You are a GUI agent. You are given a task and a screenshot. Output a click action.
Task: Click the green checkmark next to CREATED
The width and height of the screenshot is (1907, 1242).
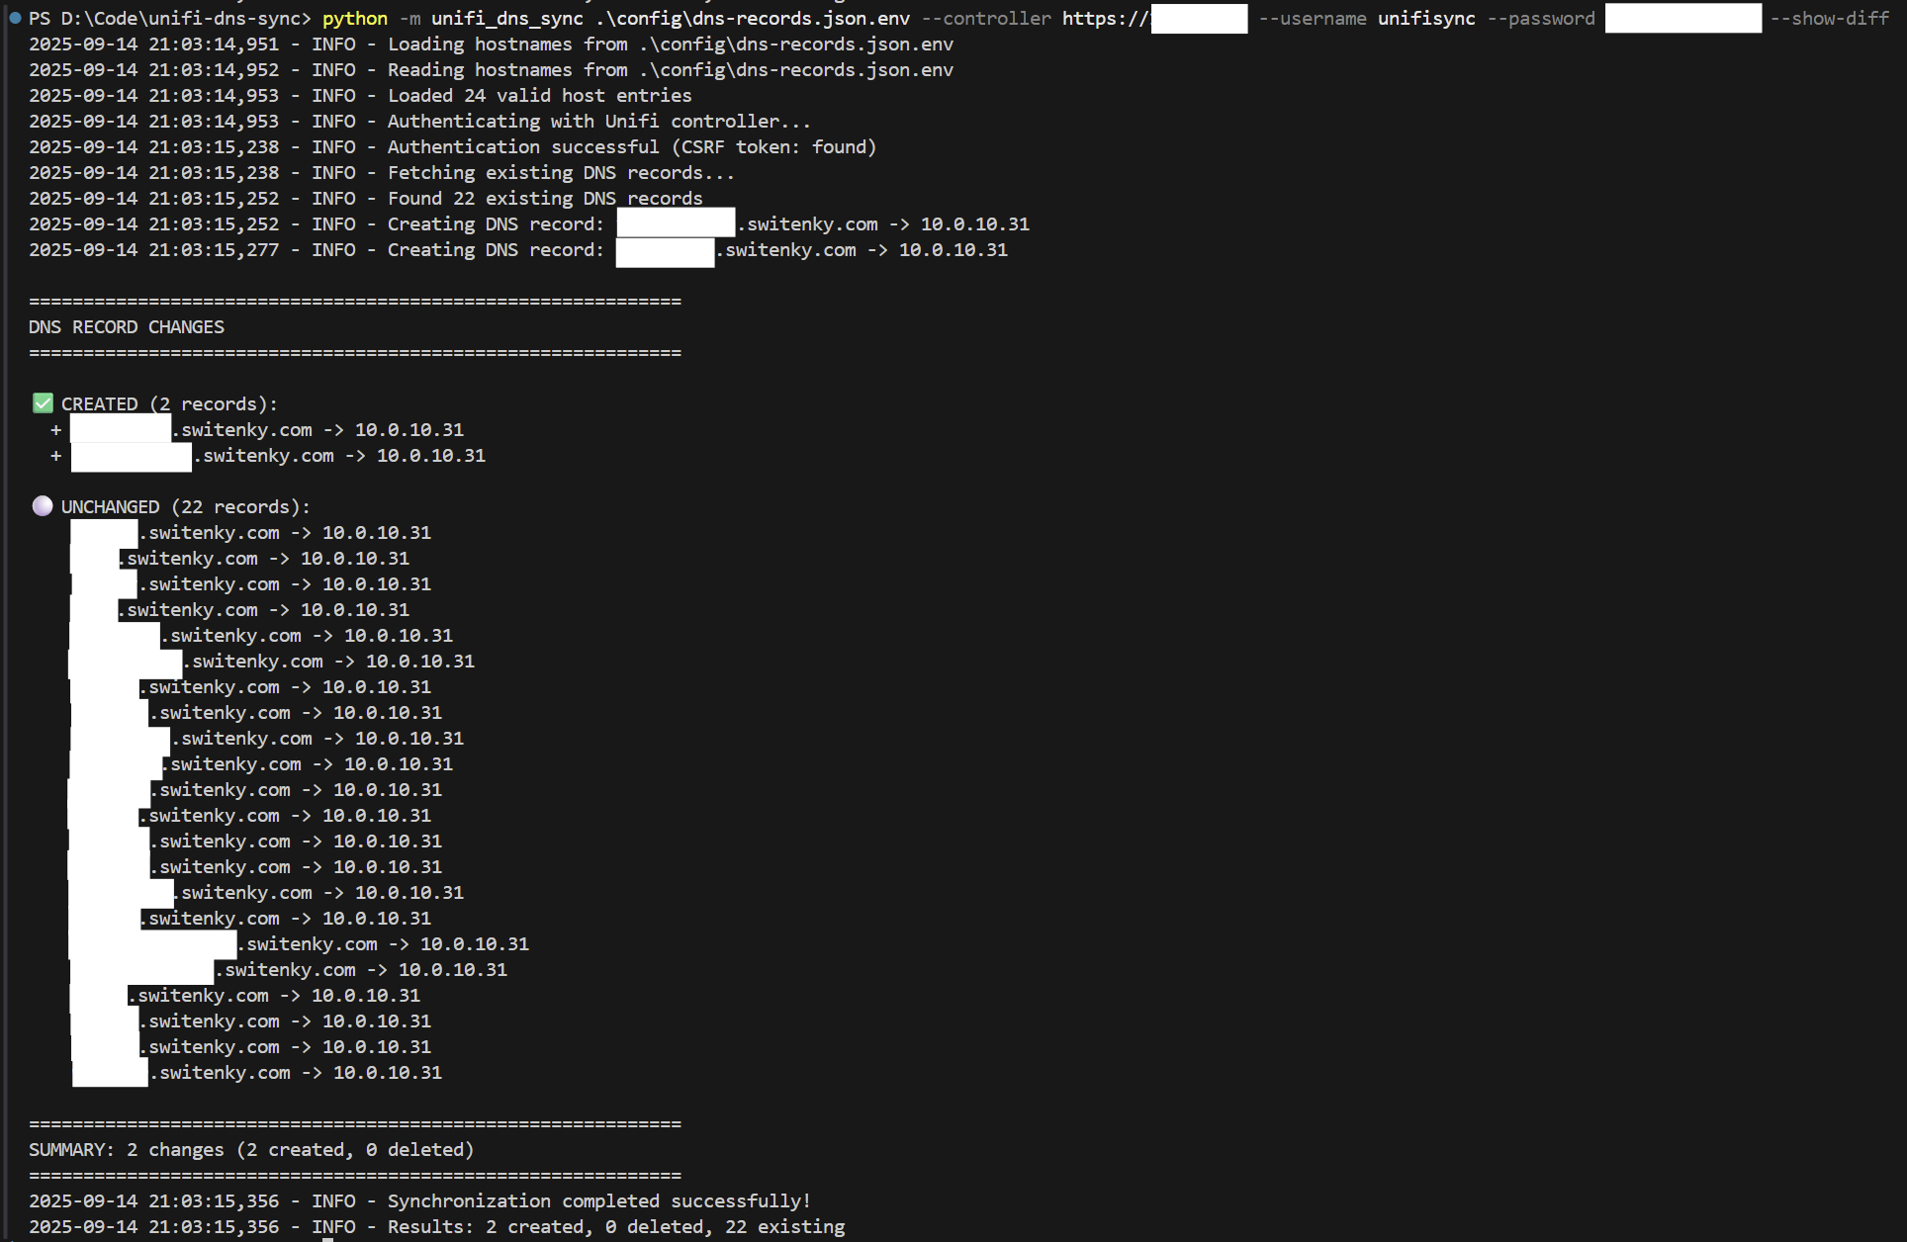click(43, 403)
